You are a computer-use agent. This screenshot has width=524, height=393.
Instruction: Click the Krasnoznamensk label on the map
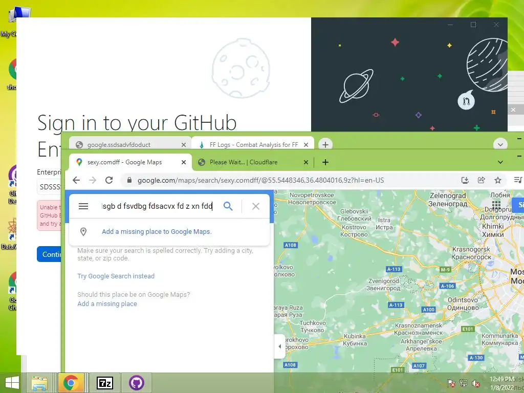pos(419,329)
